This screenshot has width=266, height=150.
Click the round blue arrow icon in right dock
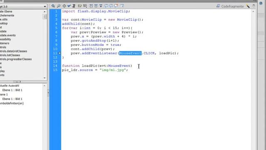[x=261, y=3]
